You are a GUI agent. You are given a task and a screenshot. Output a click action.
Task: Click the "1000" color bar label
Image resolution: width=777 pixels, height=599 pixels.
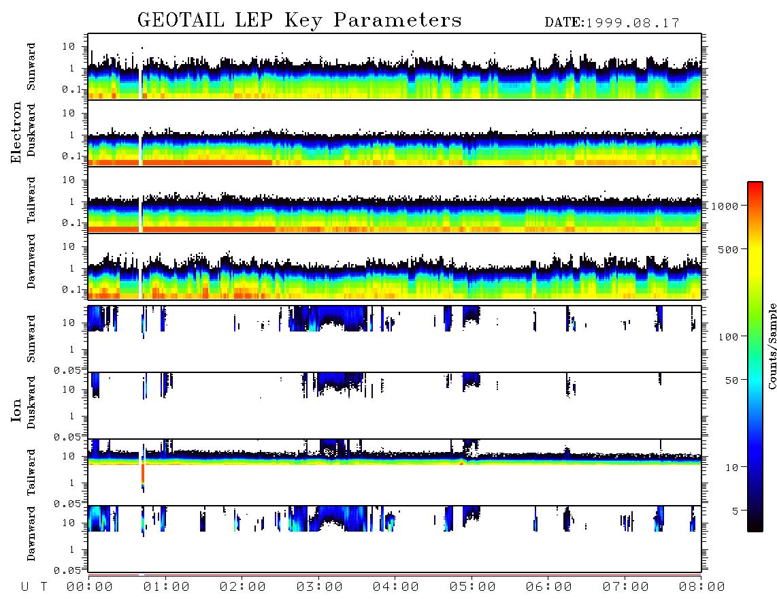[725, 206]
